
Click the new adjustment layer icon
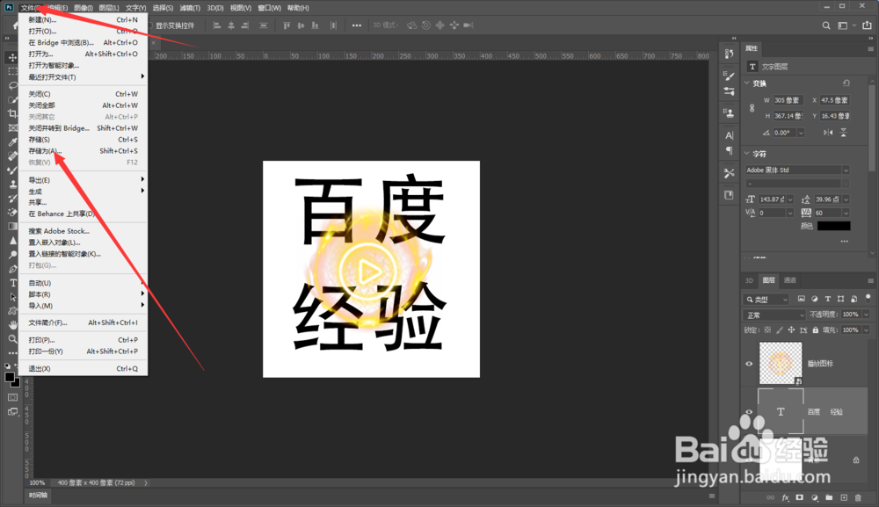pos(815,497)
